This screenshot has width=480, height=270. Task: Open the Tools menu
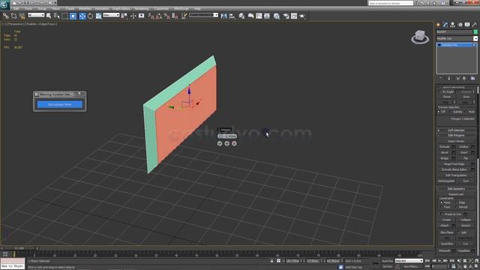pyautogui.click(x=28, y=9)
